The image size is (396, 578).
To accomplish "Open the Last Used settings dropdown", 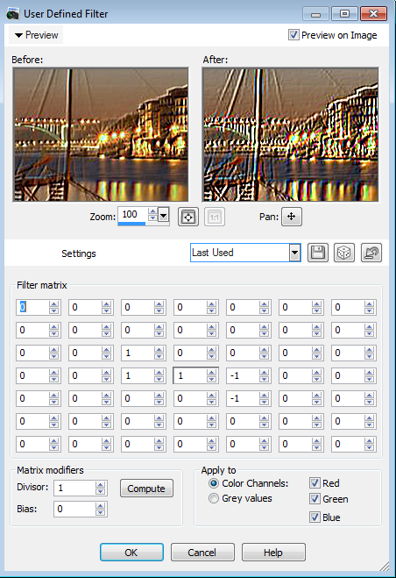I will coord(294,253).
